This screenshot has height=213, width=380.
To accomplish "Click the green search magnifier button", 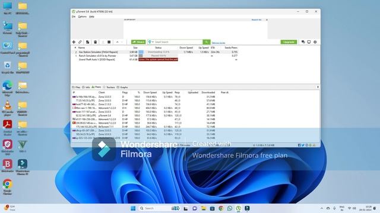I will [x=207, y=42].
